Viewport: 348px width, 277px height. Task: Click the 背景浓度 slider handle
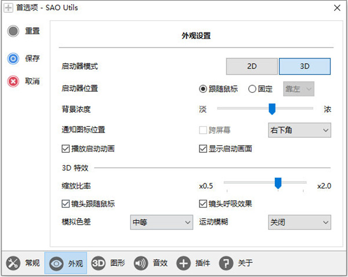pos(271,109)
